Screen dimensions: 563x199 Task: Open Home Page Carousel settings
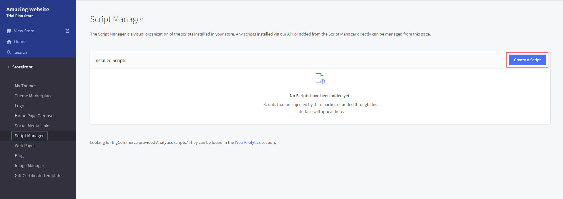click(34, 116)
